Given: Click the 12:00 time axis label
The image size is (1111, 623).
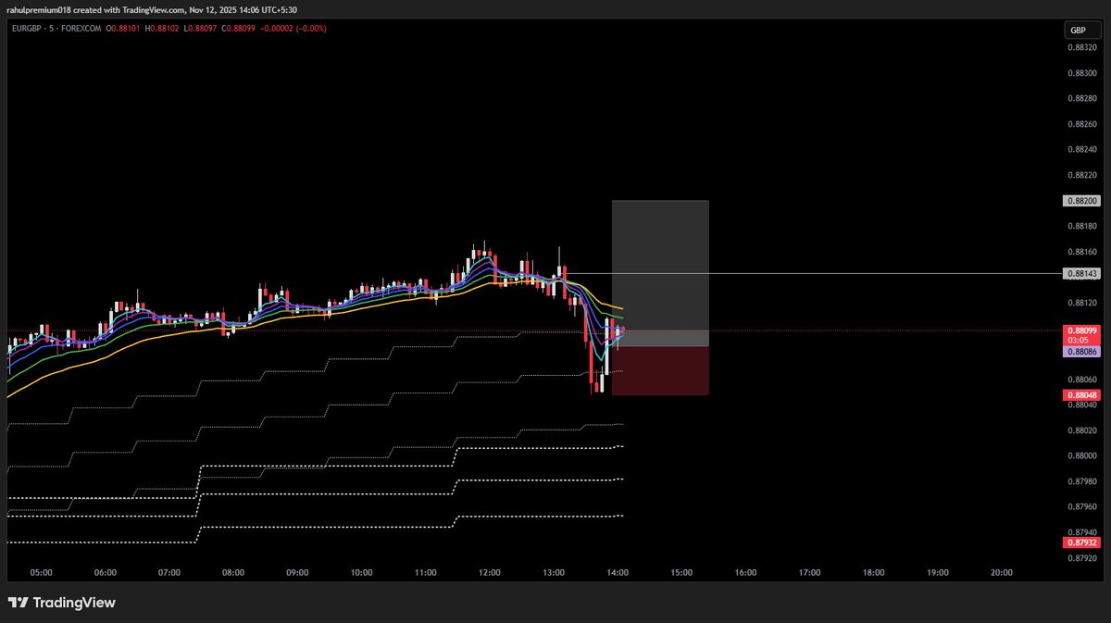Looking at the screenshot, I should pyautogui.click(x=490, y=573).
